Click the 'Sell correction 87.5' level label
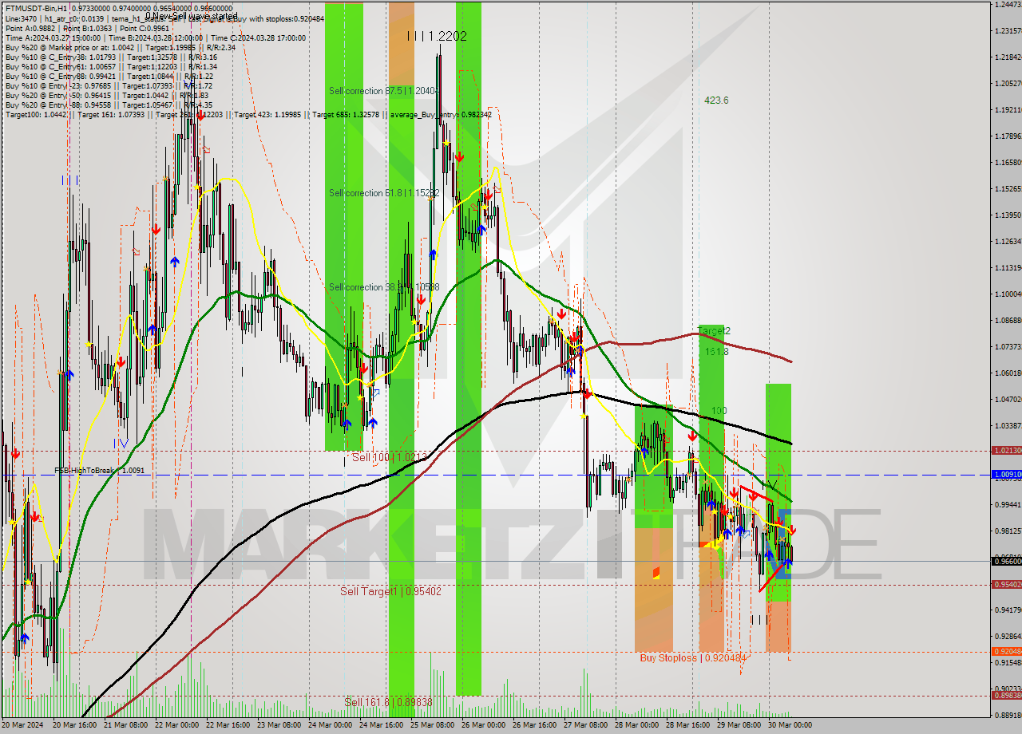 384,91
